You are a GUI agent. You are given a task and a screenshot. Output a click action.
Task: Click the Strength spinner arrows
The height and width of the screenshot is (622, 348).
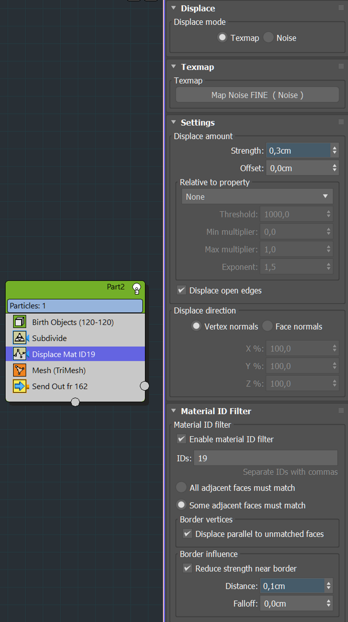click(334, 150)
